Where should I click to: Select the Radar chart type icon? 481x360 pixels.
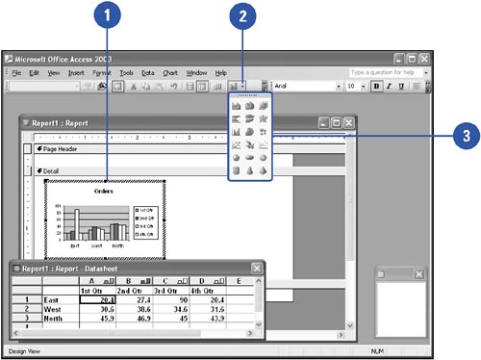point(263,118)
